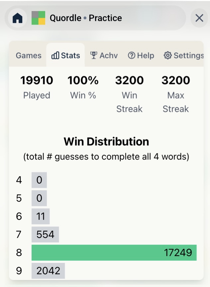Click the Win Distribution heading
The width and height of the screenshot is (210, 287).
106,142
